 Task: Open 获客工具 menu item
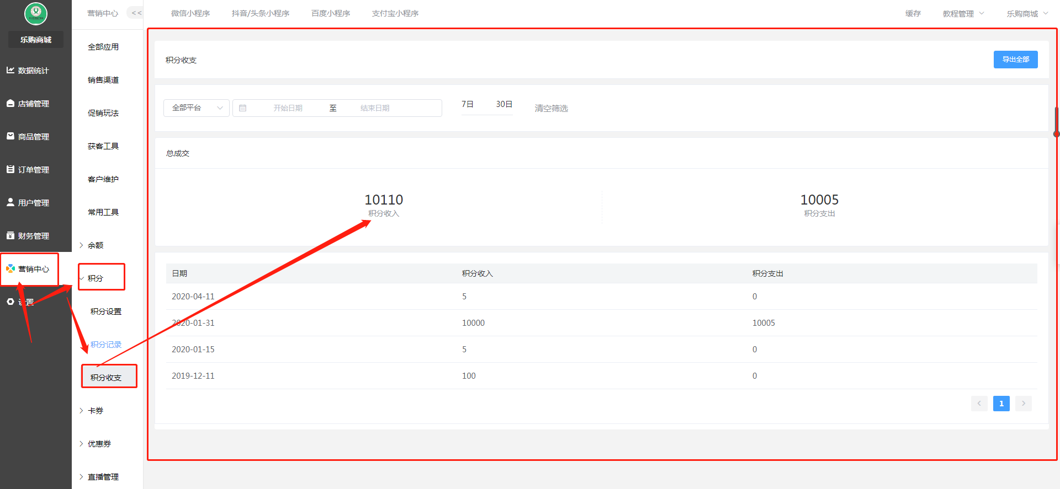coord(103,146)
